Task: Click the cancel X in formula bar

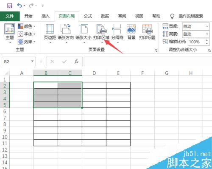Action: point(52,62)
